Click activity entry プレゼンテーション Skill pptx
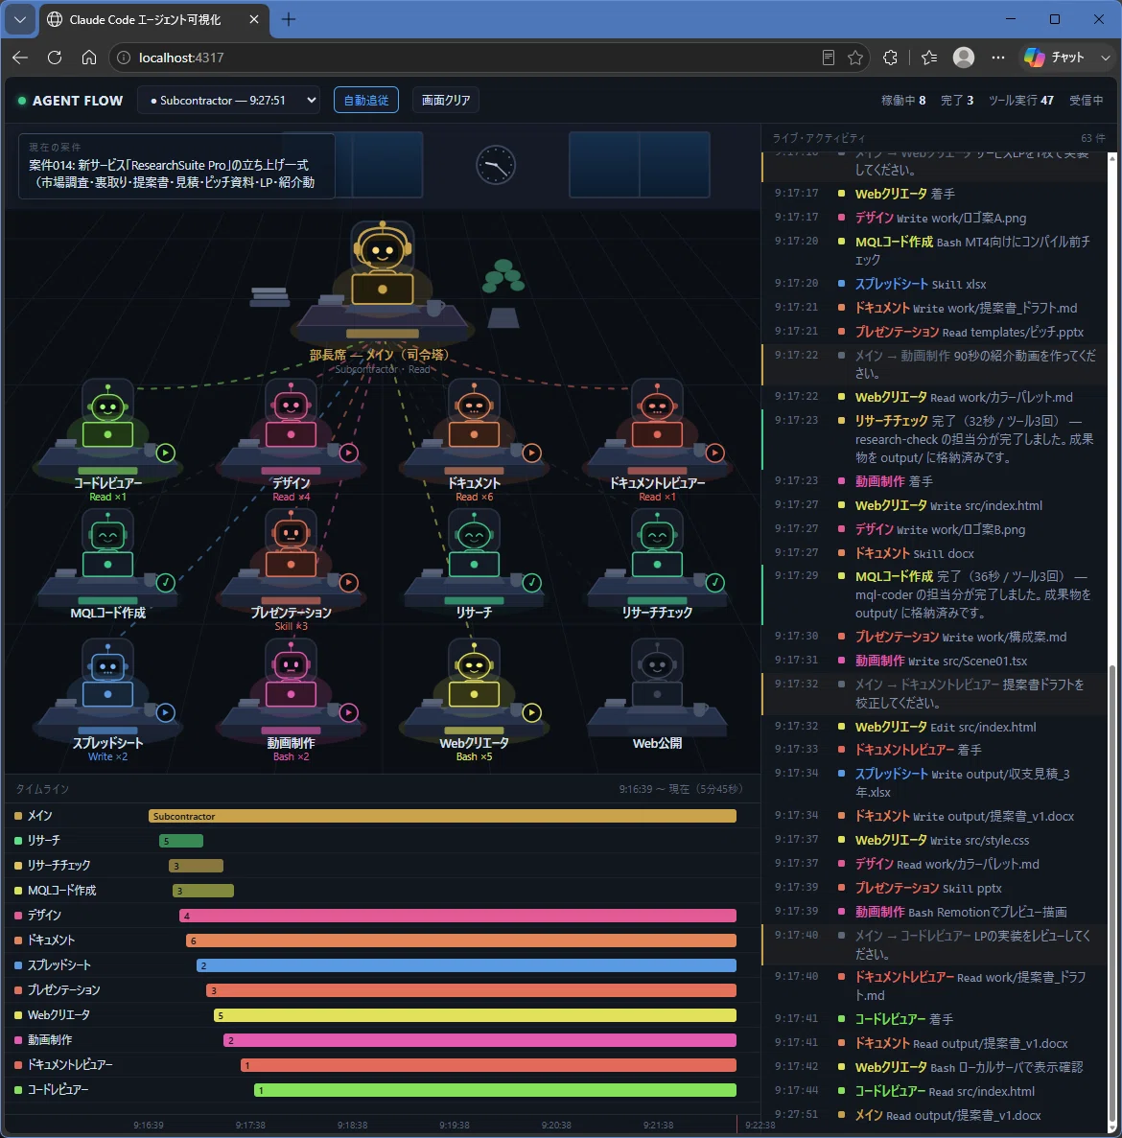 [x=936, y=888]
